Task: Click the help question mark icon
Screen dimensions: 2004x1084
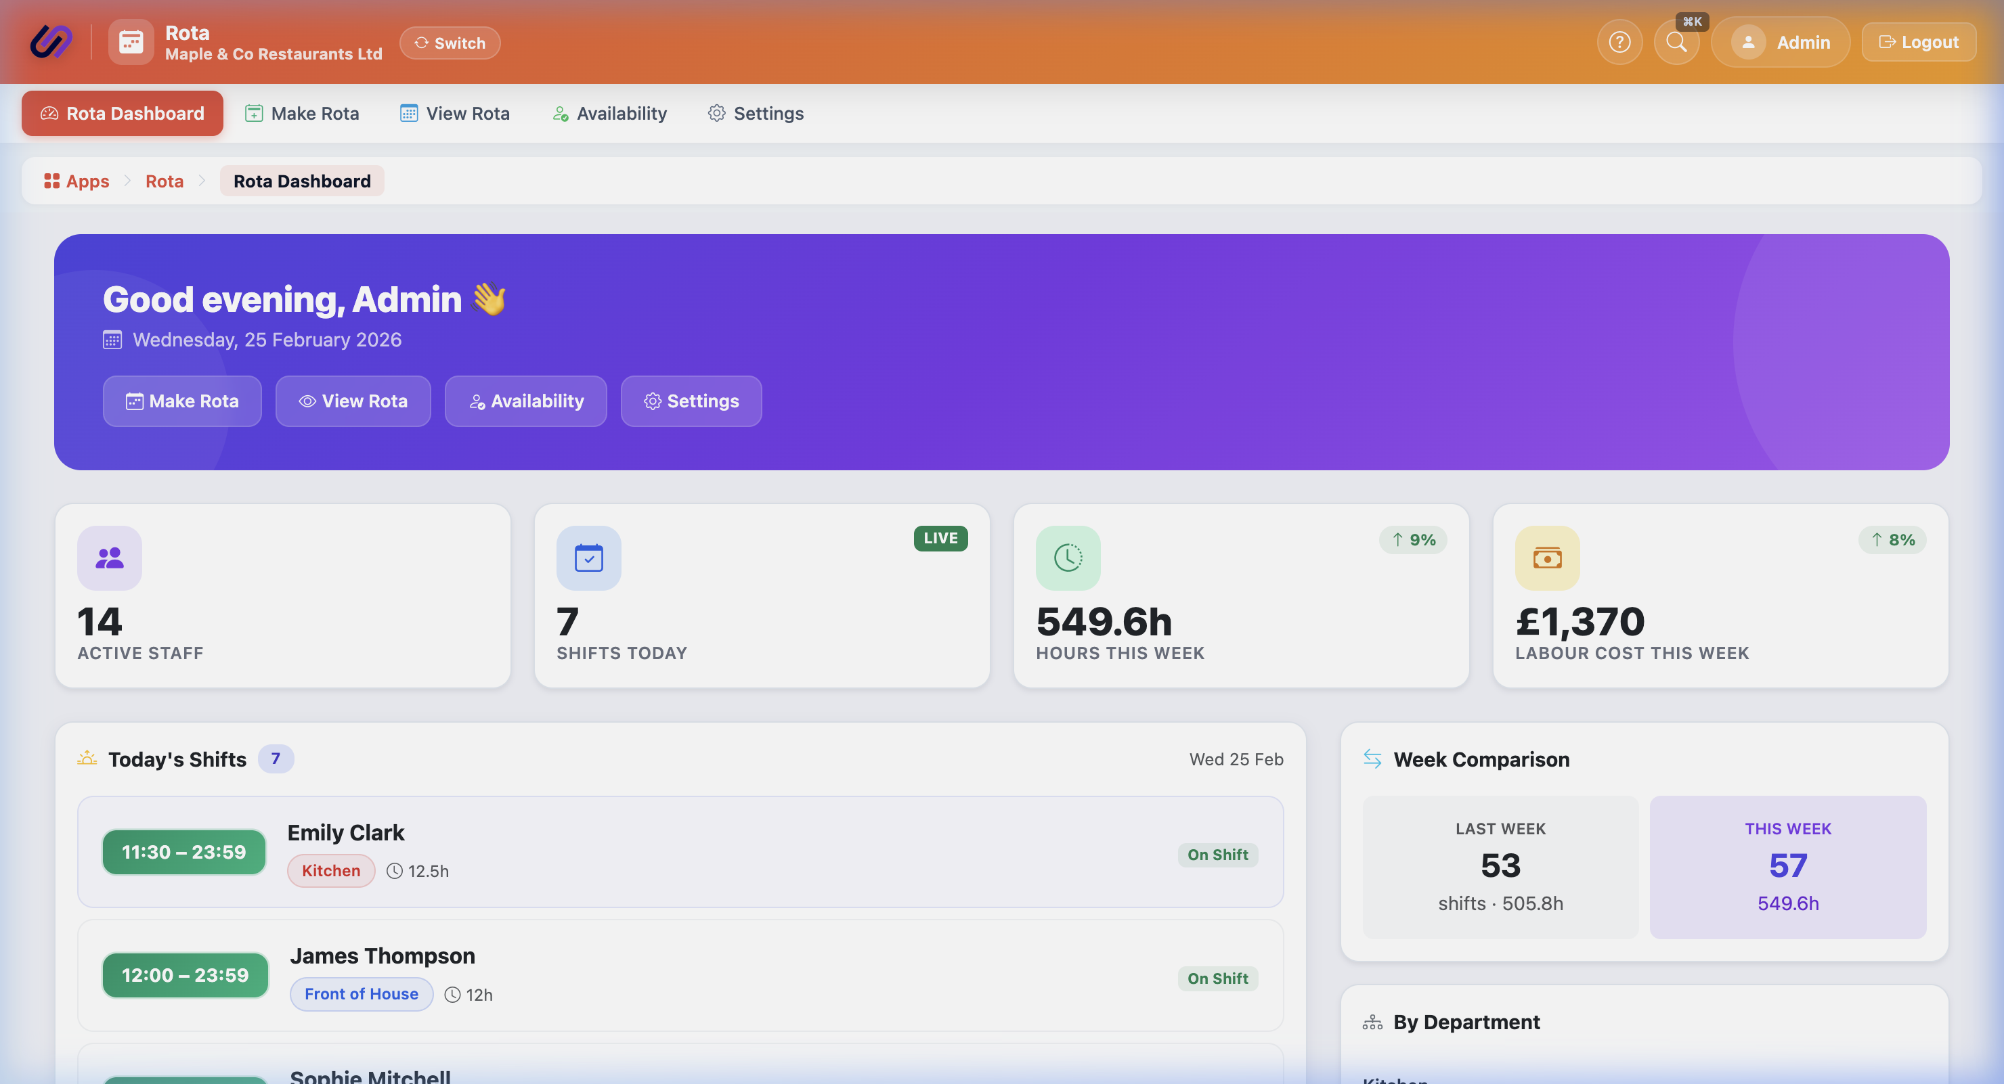Action: [1619, 41]
